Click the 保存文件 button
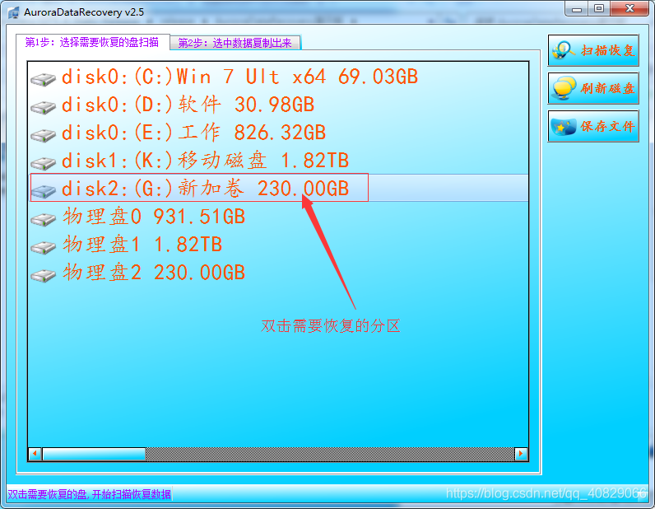The width and height of the screenshot is (655, 509). [x=593, y=126]
